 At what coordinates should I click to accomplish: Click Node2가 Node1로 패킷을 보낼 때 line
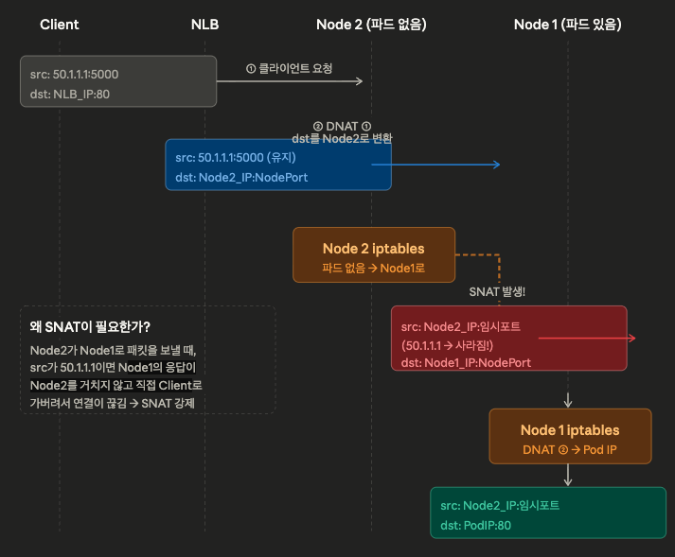click(x=114, y=351)
